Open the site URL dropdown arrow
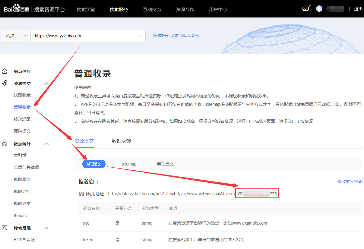 (x=140, y=36)
